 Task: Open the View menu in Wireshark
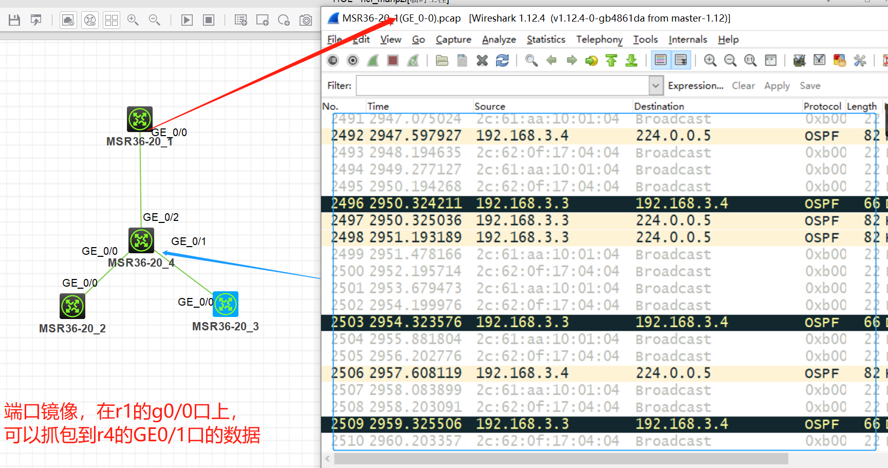coord(391,40)
